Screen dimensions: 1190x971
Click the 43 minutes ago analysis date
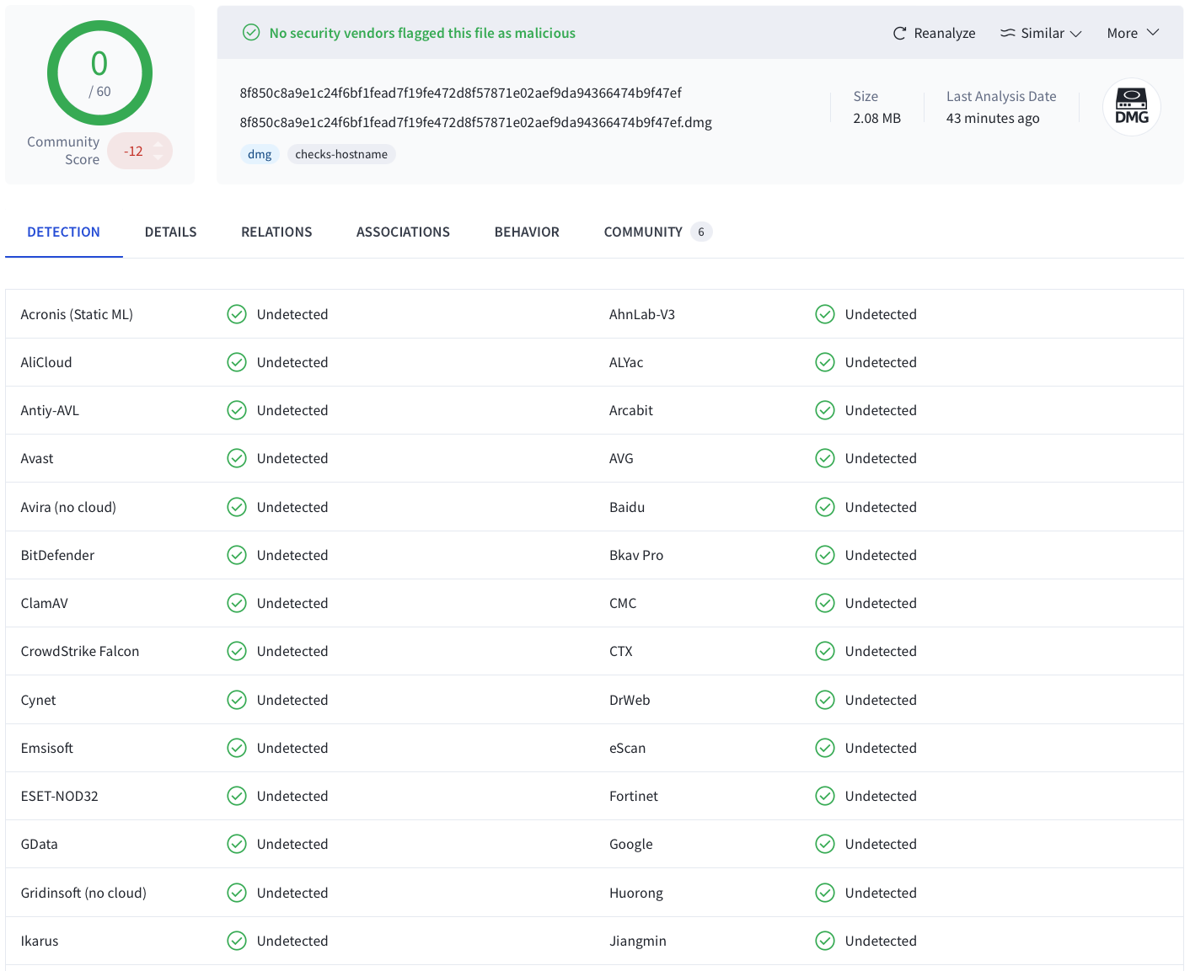click(x=993, y=118)
